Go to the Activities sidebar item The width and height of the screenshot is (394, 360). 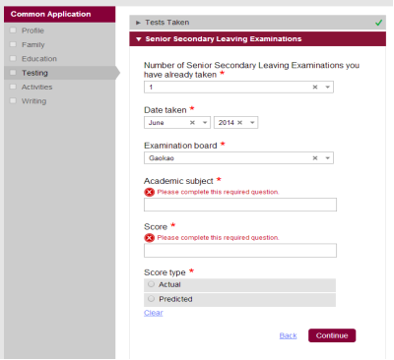36,87
